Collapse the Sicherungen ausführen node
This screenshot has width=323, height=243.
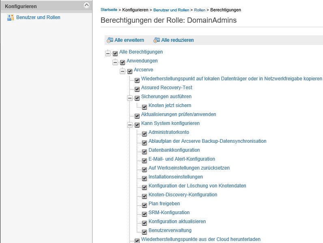130,98
